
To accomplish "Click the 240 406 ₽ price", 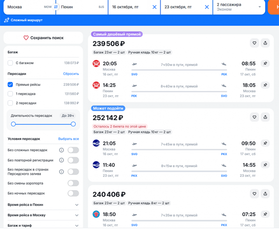I will click(109, 194).
